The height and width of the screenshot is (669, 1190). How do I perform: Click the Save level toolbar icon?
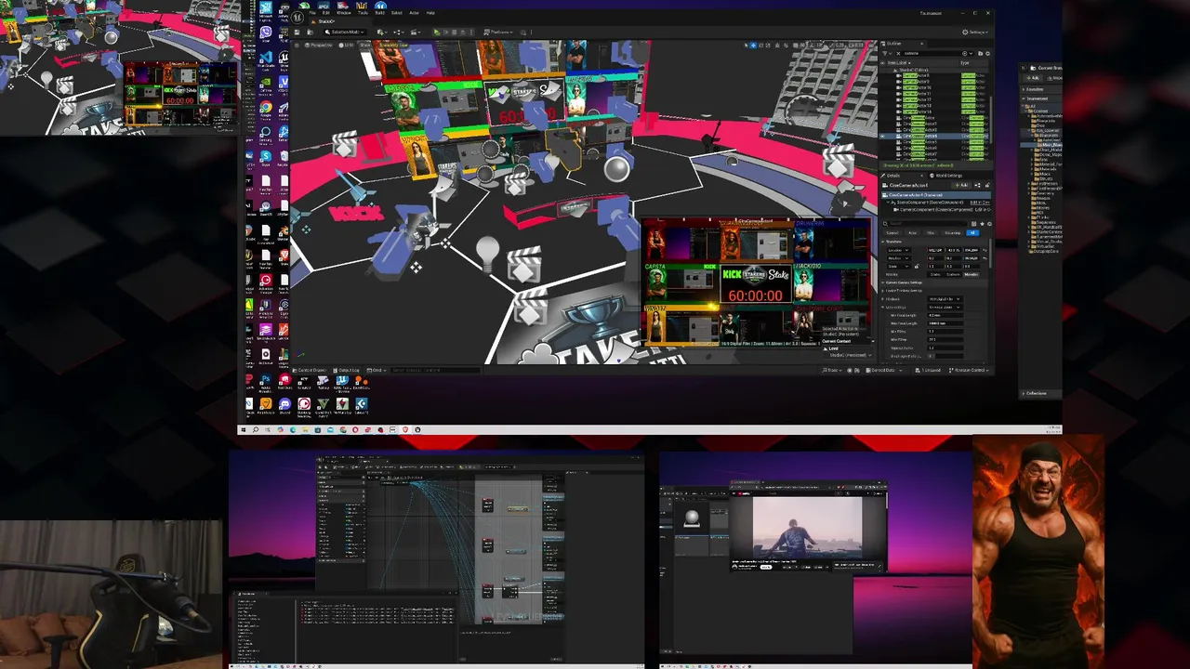click(x=297, y=33)
